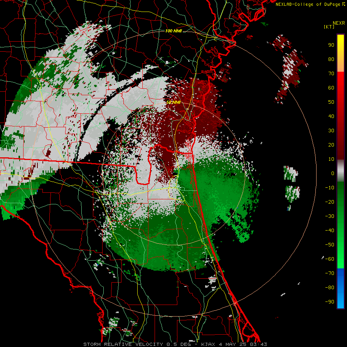Viewport: 347px width, 347px height.
Task: Select the 70 knot scale label
Action: (331, 74)
